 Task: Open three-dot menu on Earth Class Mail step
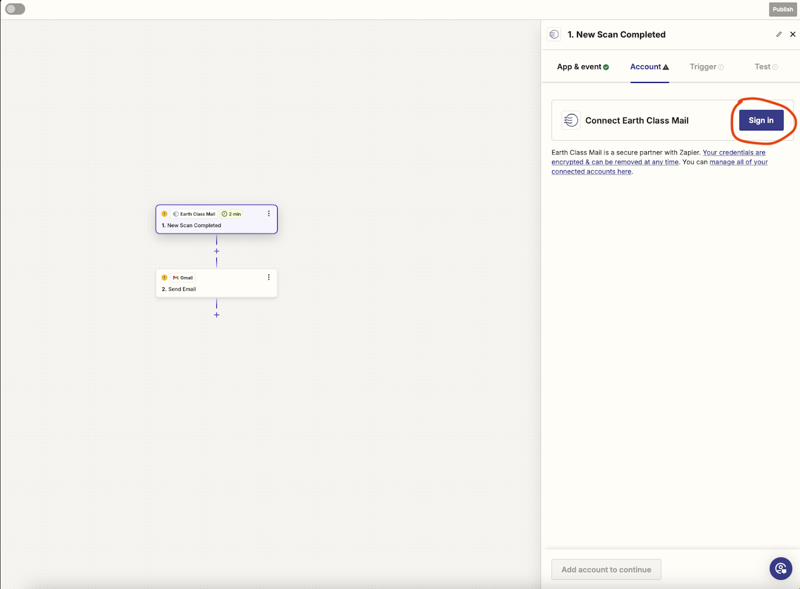268,213
